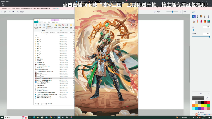Open Microsoft Store from taskbar
This screenshot has height=119, width=212.
(42, 117)
